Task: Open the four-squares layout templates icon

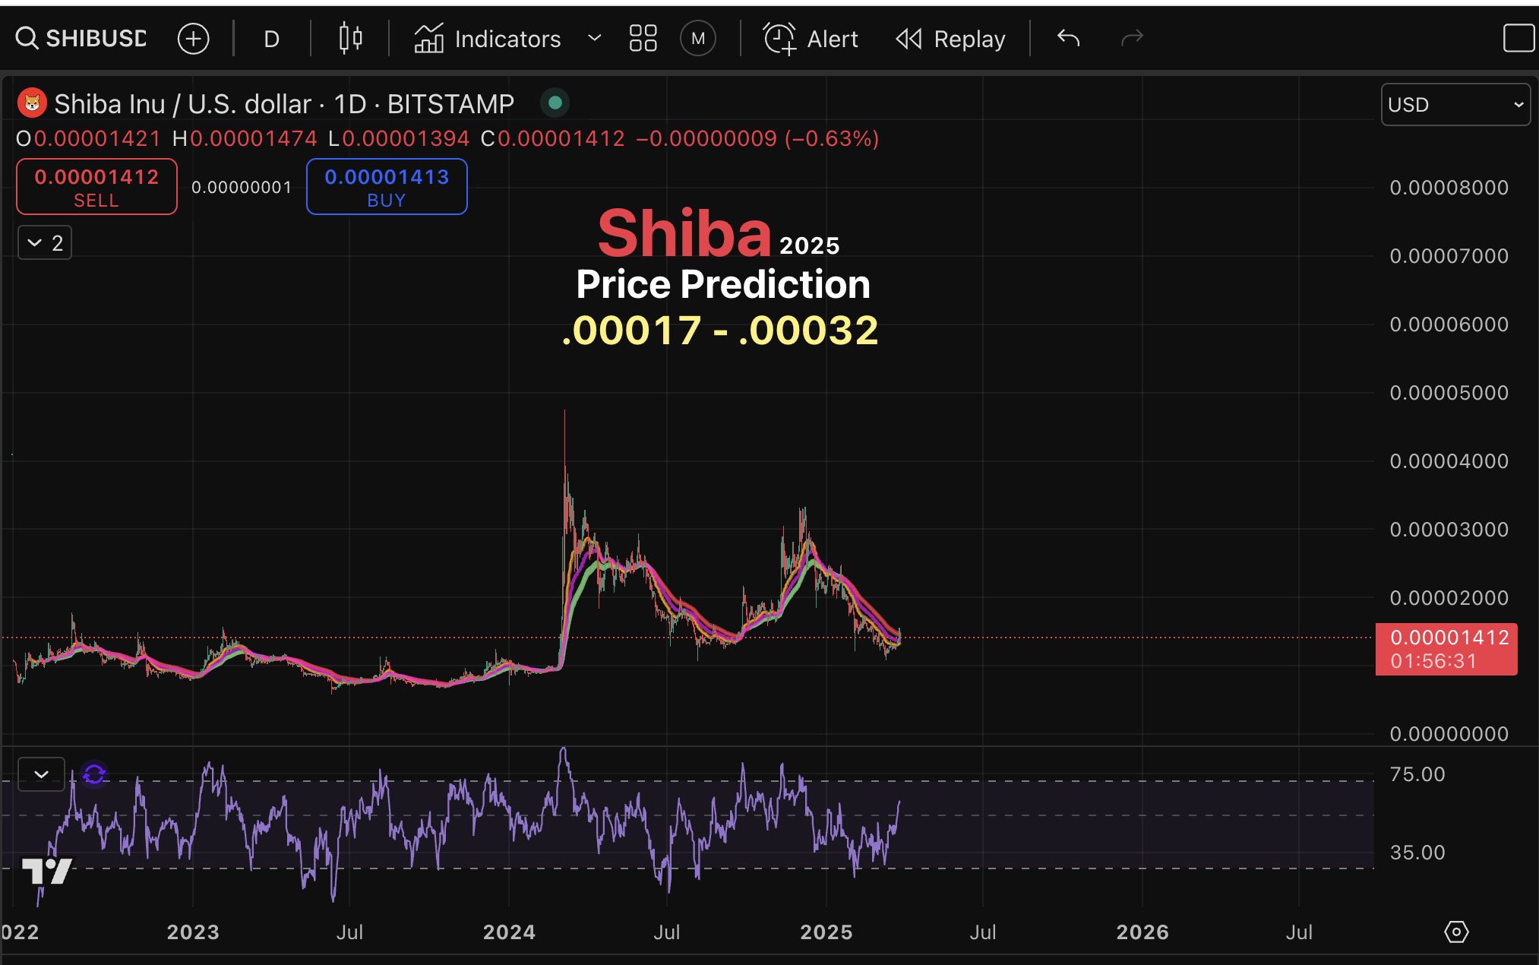Action: (643, 38)
